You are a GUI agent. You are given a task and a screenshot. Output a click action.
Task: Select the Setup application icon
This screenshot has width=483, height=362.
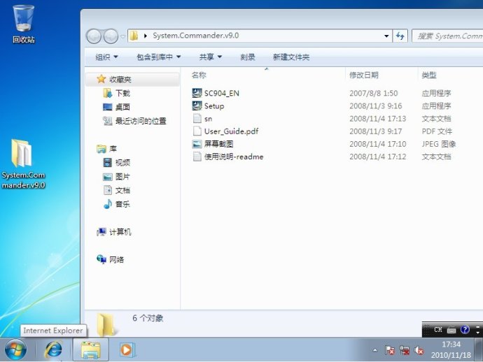click(x=197, y=106)
